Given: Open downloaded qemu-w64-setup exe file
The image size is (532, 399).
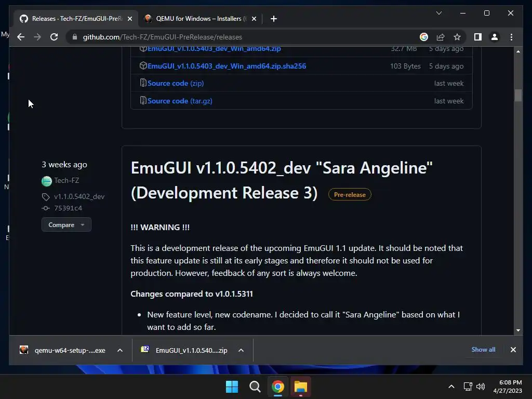Looking at the screenshot, I should 63,350.
